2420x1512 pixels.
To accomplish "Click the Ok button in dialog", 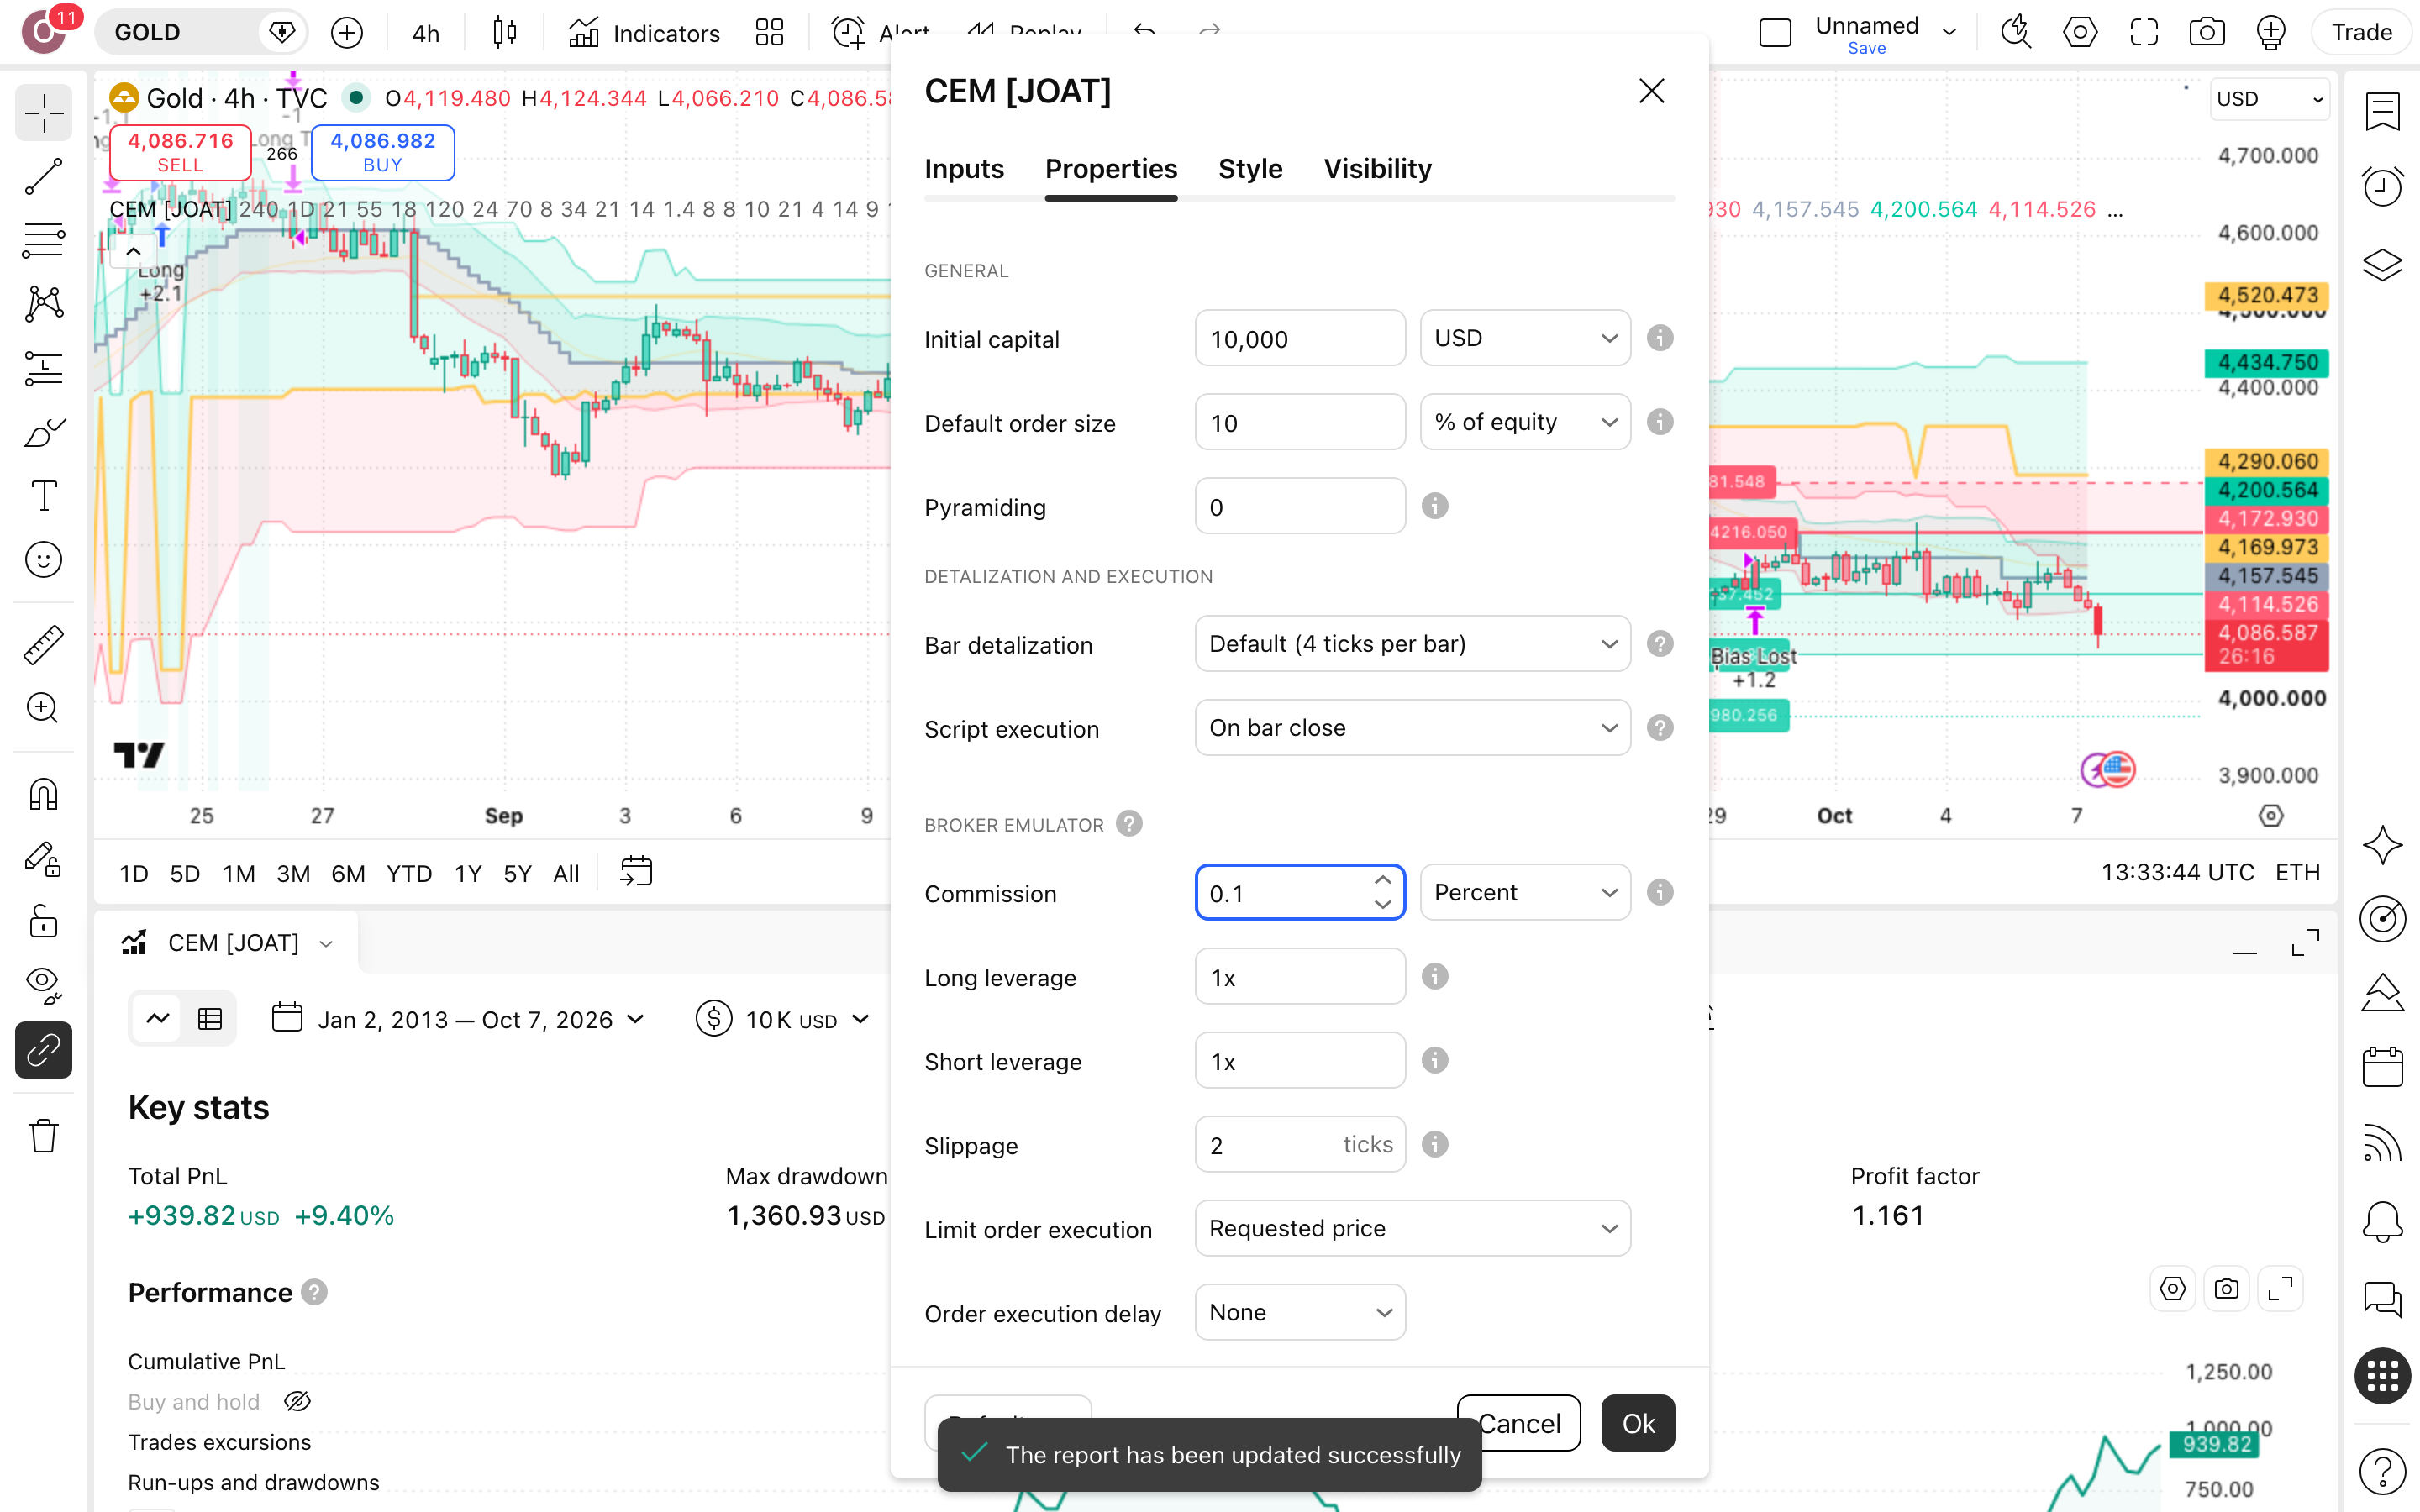I will pyautogui.click(x=1638, y=1422).
